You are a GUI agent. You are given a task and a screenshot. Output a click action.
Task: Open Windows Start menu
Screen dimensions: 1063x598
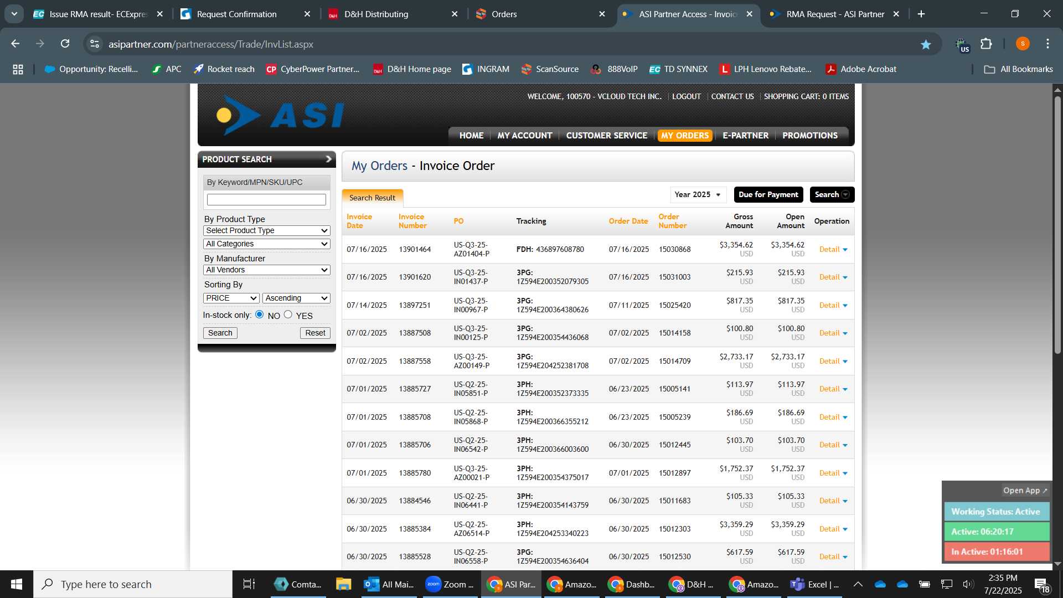point(17,584)
